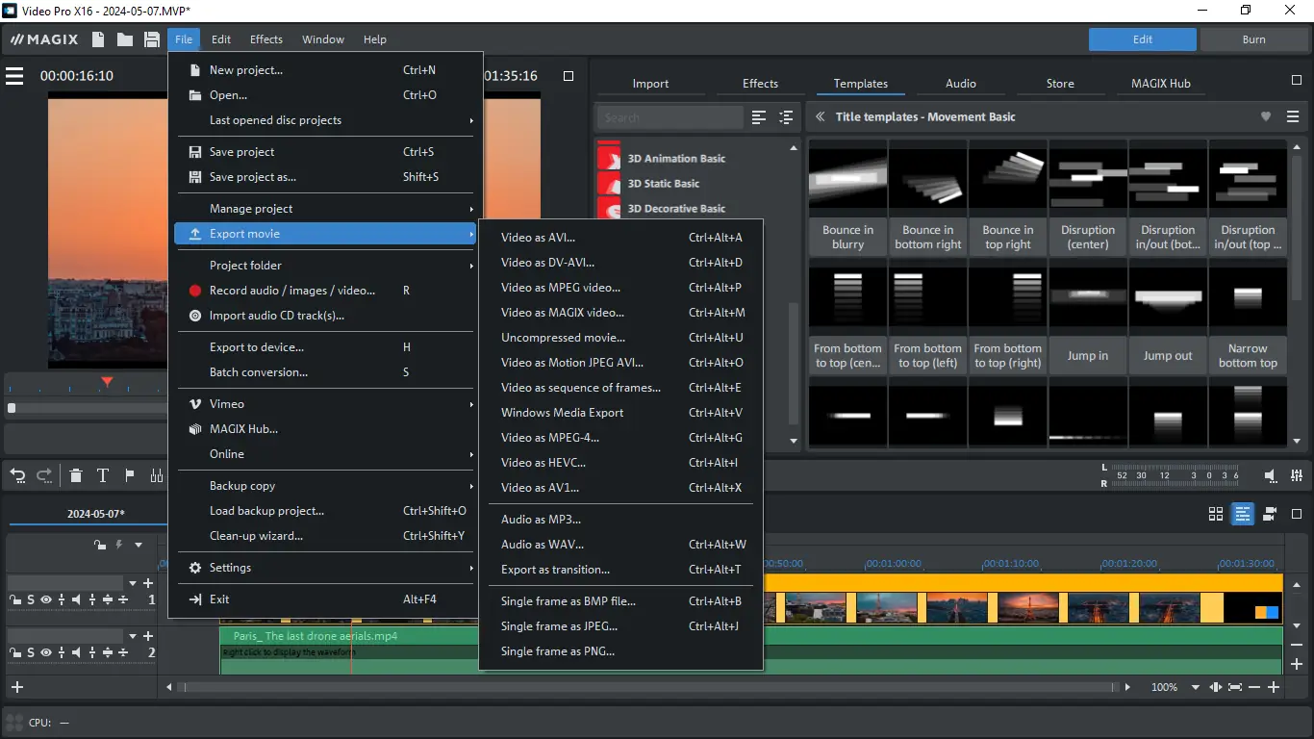The height and width of the screenshot is (739, 1314).
Task: Click the set marker flag icon
Action: [x=130, y=475]
